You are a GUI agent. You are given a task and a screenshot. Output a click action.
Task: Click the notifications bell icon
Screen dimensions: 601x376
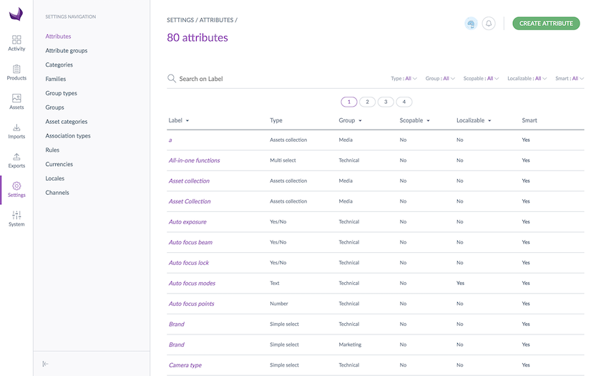489,24
